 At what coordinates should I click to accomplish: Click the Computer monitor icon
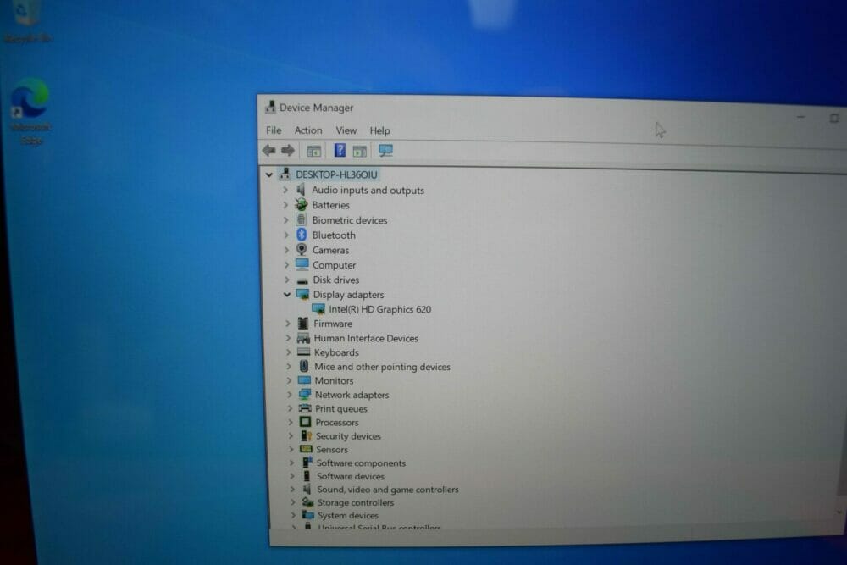(302, 264)
